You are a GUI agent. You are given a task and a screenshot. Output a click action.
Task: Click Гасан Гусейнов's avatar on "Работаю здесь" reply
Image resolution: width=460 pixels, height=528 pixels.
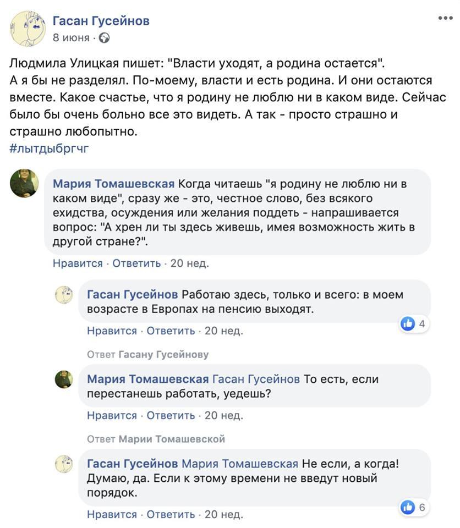(64, 295)
